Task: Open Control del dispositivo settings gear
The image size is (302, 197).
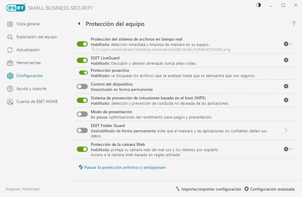Action: pyautogui.click(x=286, y=86)
